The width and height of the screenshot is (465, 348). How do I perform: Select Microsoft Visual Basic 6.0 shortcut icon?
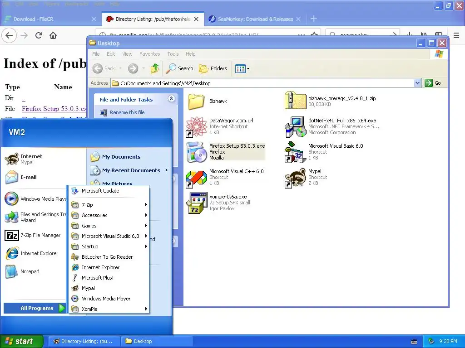[x=295, y=152]
